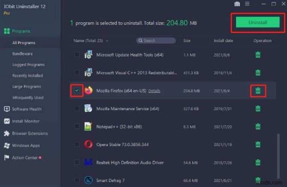
Task: Click in the Search input field
Action: tap(156, 40)
